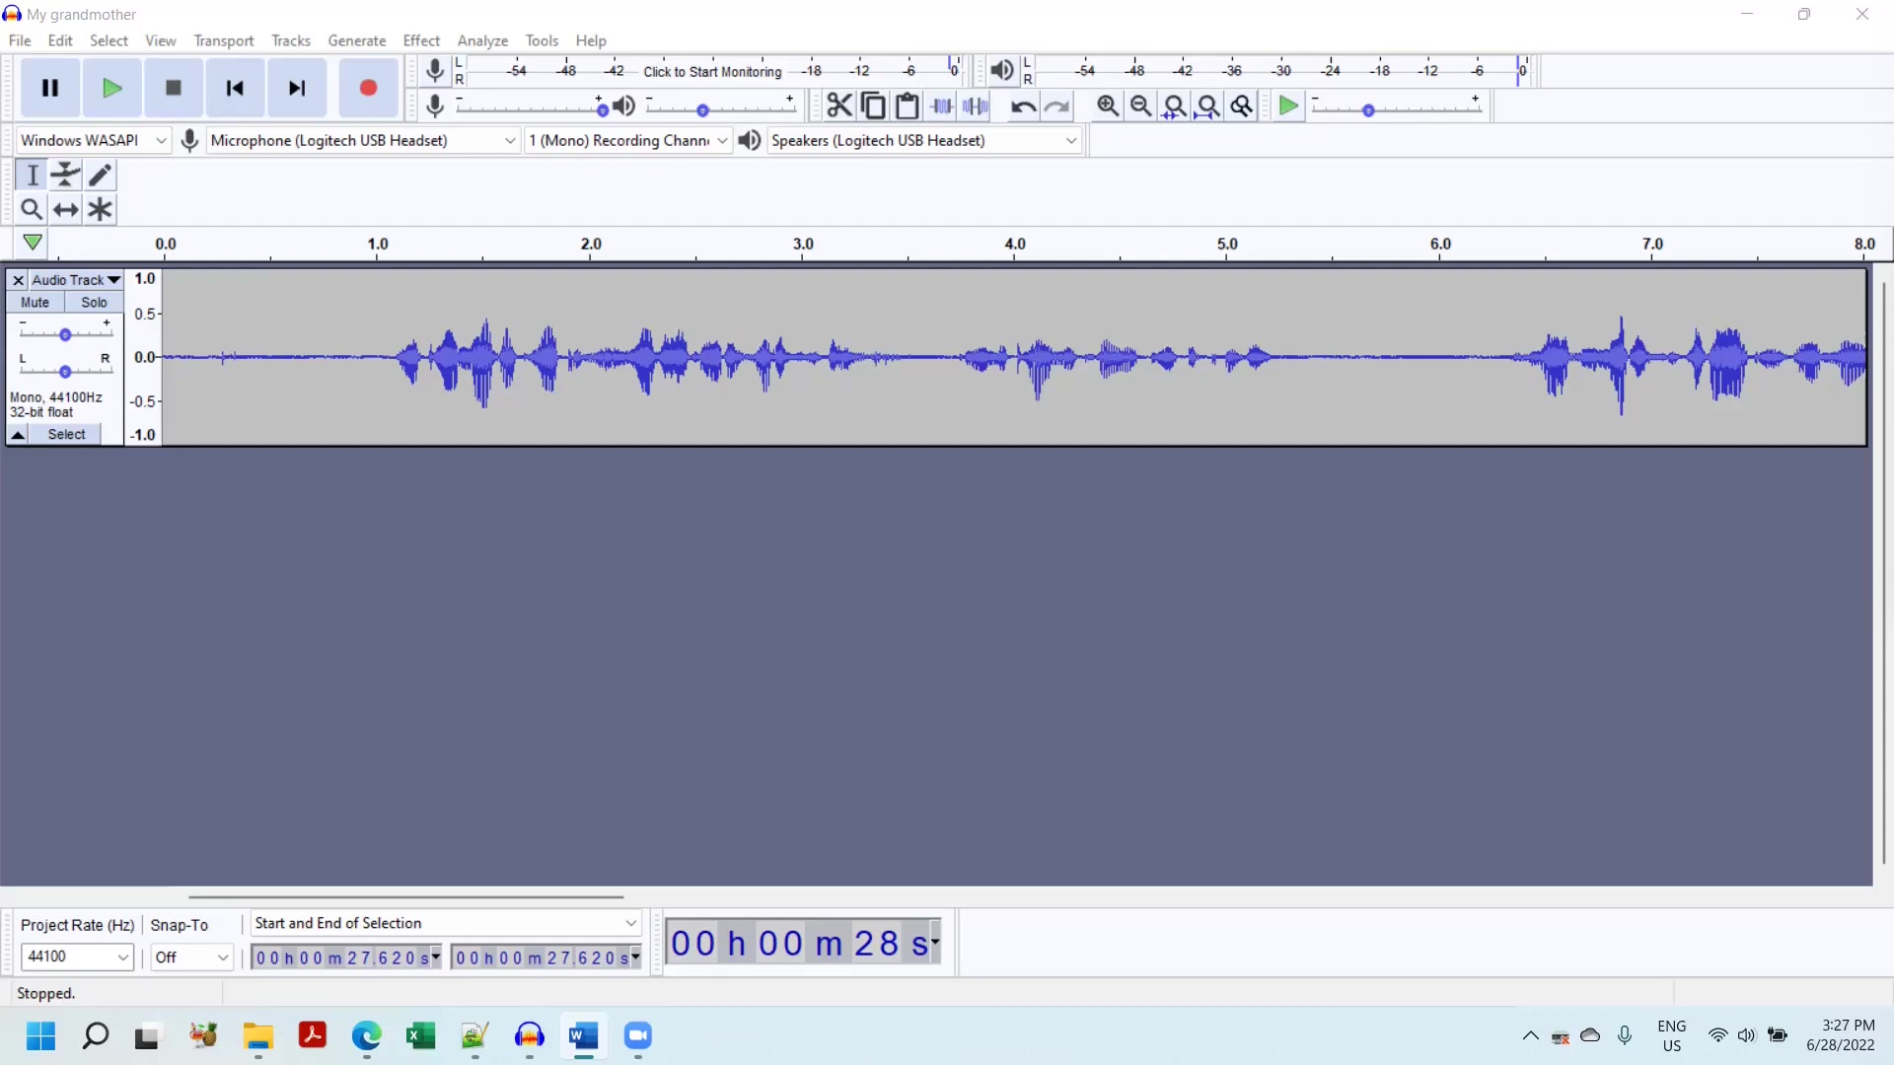Image resolution: width=1894 pixels, height=1065 pixels.
Task: Open the Microphone device dropdown
Action: [362, 140]
